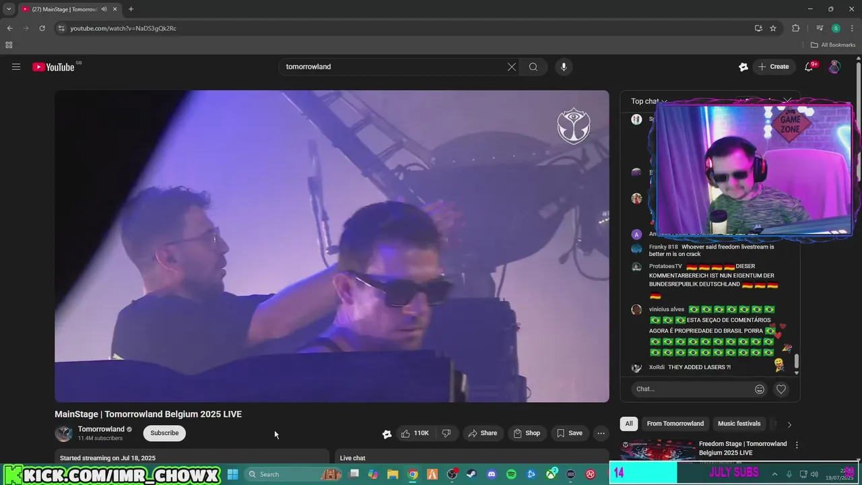This screenshot has width=862, height=485.
Task: Bookmark this page with the star
Action: [773, 28]
